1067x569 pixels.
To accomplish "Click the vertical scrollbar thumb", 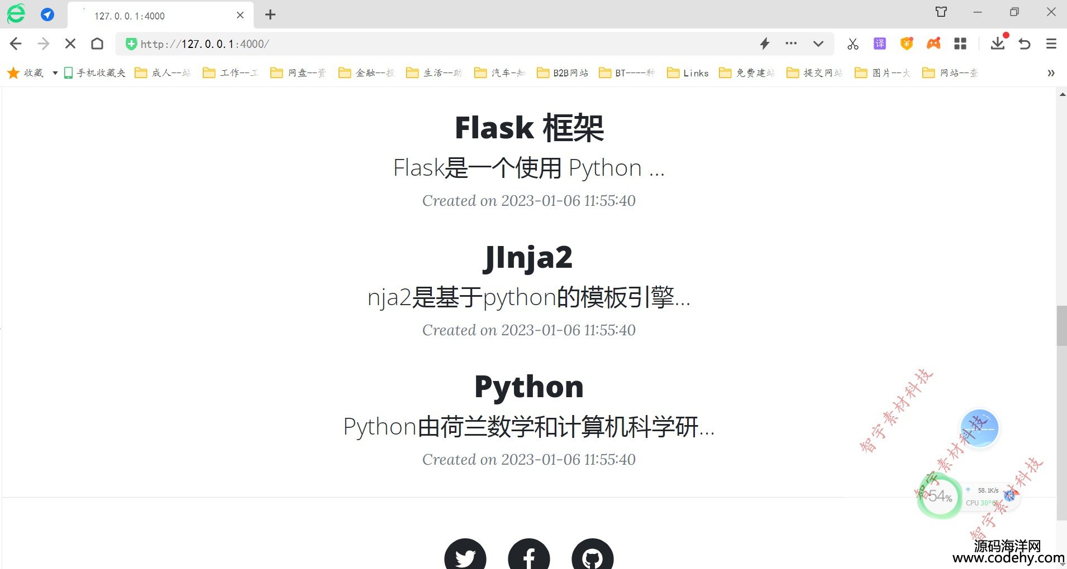I will 1061,326.
